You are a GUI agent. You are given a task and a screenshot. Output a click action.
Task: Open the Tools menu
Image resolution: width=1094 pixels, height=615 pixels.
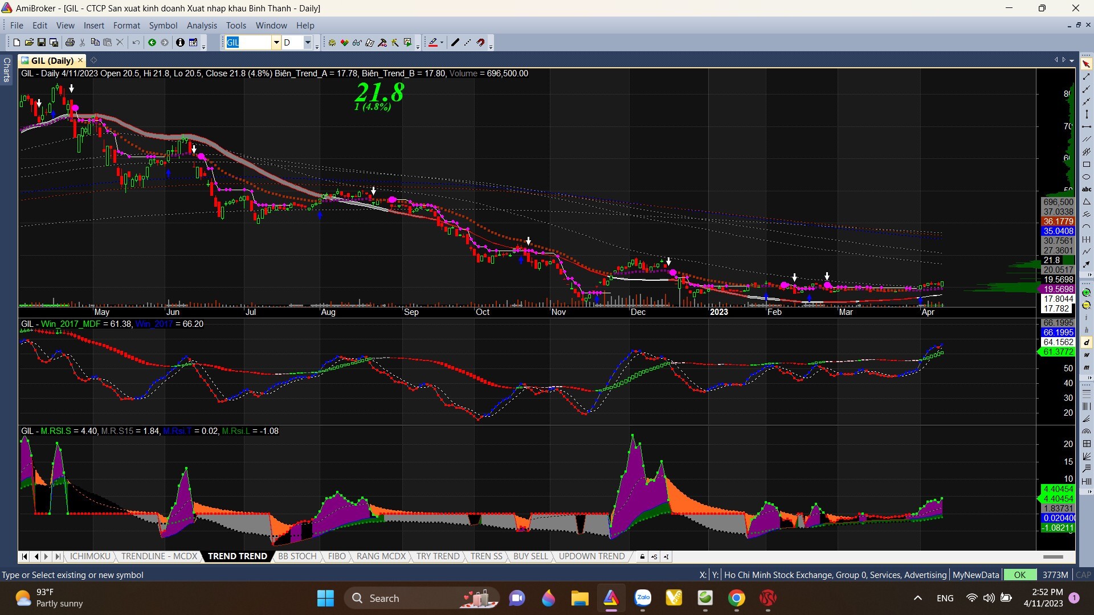[236, 26]
